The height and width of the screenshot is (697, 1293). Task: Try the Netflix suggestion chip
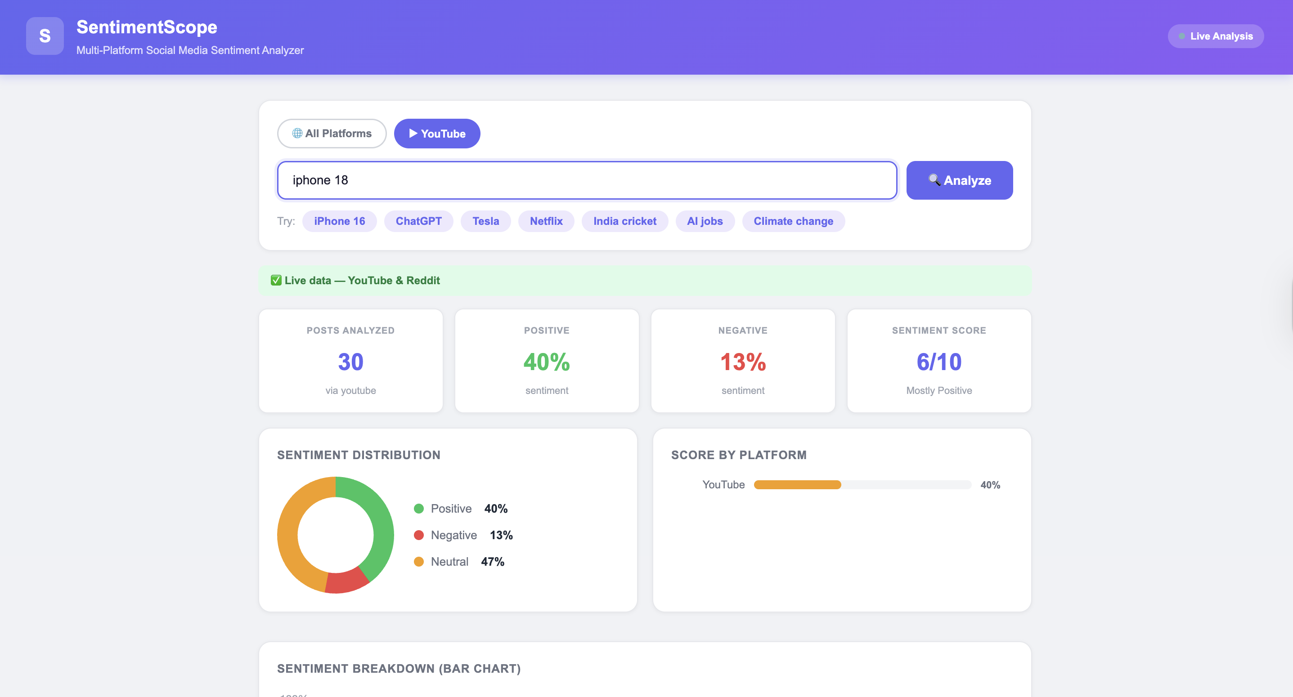546,221
